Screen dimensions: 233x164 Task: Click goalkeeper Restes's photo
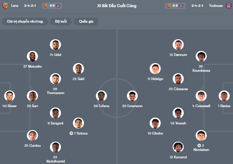point(224,96)
